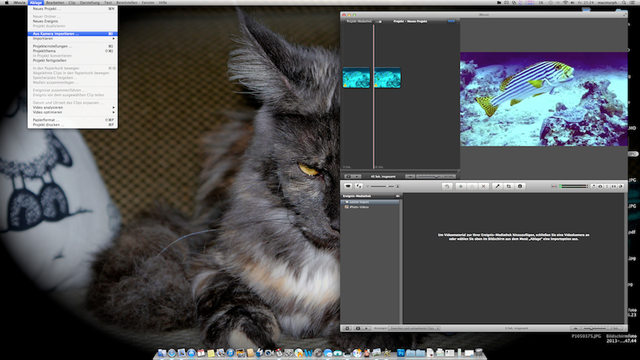Click the icon beside Ereignis-Mediathek header

tap(398, 196)
